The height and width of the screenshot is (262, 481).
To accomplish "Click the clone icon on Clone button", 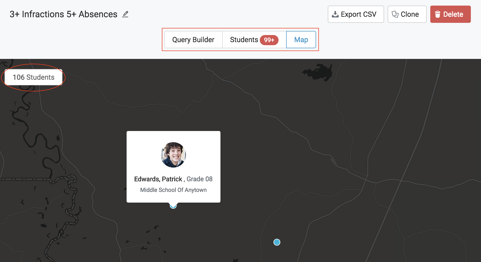I will (x=395, y=14).
